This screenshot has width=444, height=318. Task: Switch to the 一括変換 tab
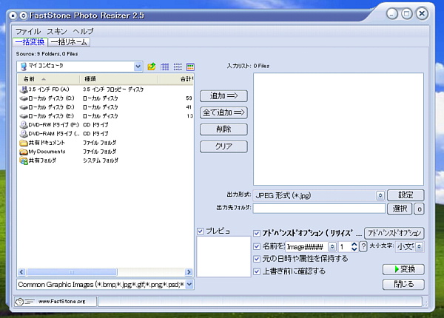[x=30, y=42]
